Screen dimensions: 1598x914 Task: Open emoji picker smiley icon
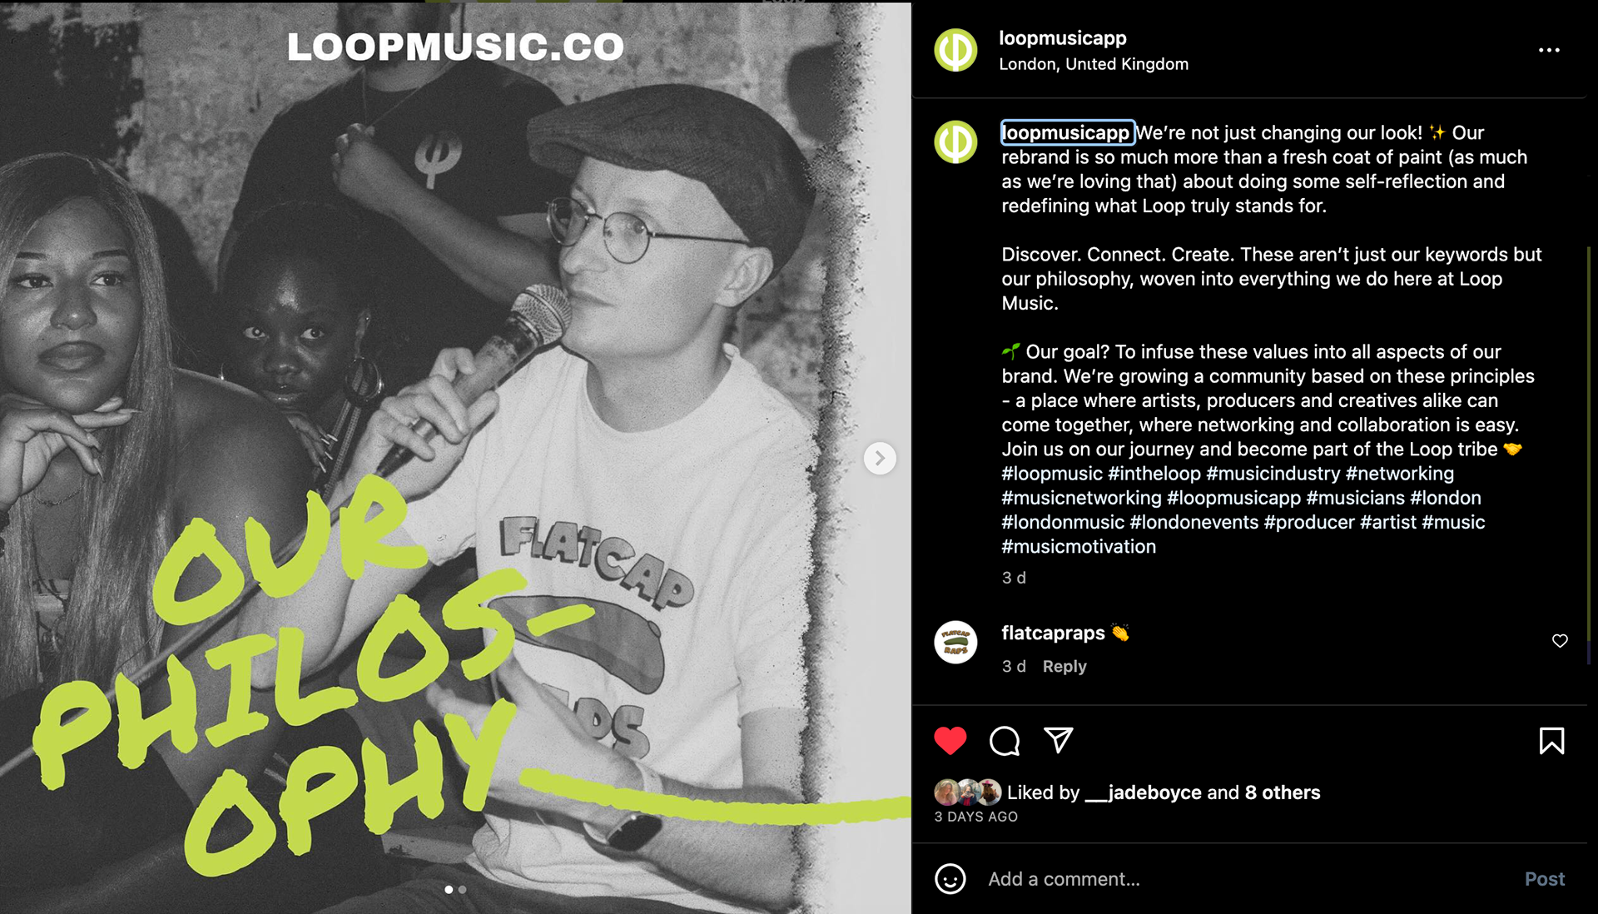pos(950,878)
